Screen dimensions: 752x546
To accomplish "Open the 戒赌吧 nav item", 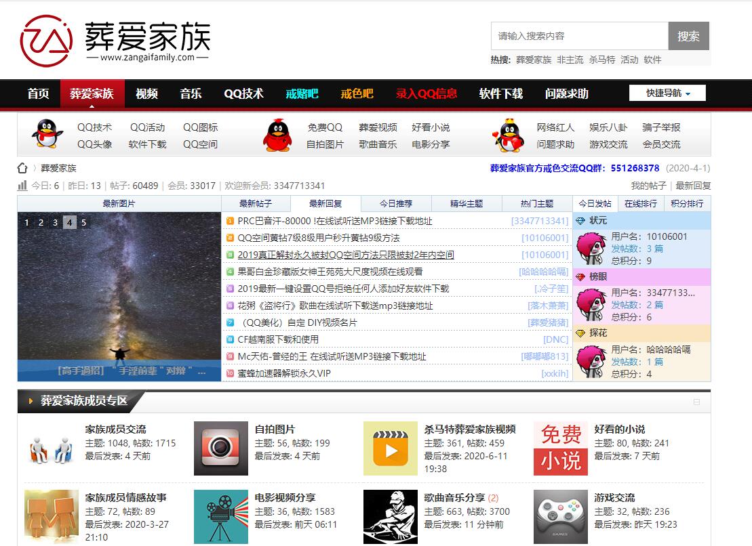I will [x=302, y=93].
